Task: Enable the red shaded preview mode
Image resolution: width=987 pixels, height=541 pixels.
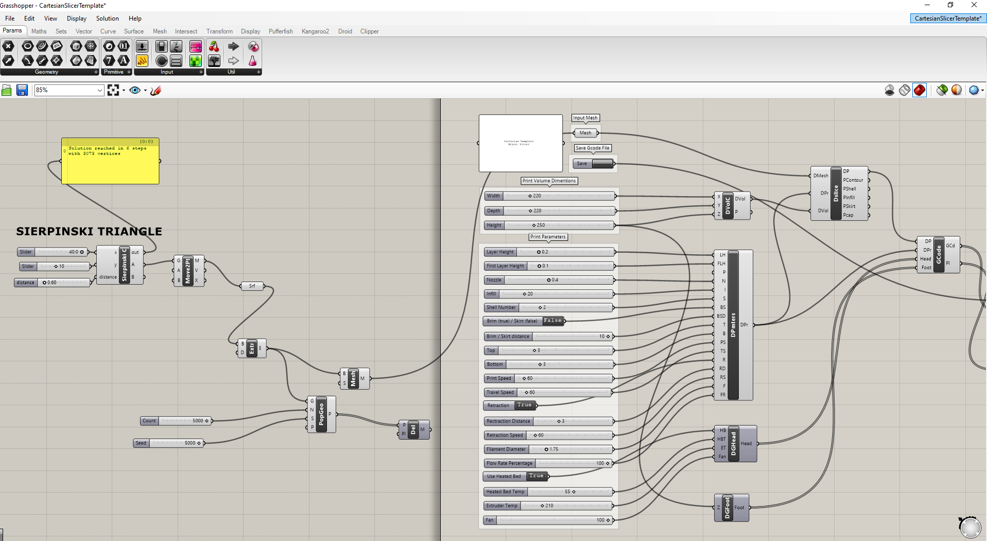Action: 920,90
